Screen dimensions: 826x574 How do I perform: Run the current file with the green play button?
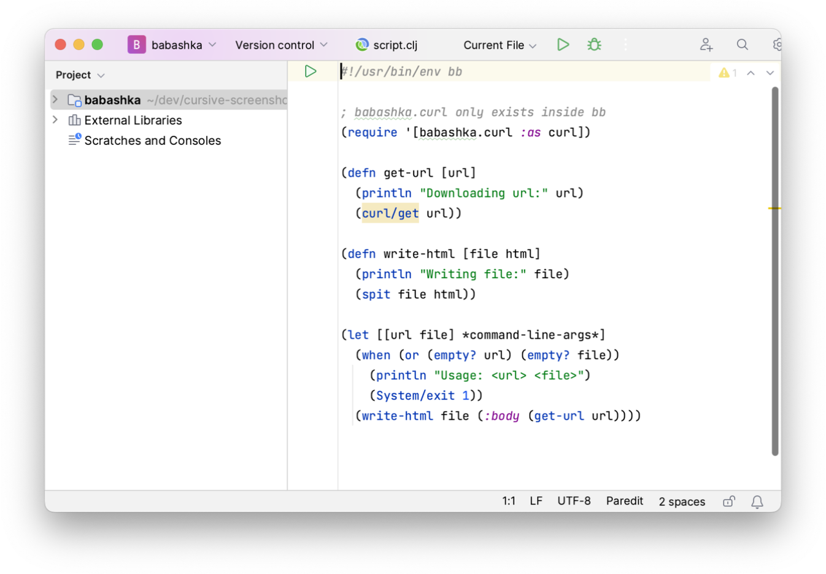coord(563,45)
